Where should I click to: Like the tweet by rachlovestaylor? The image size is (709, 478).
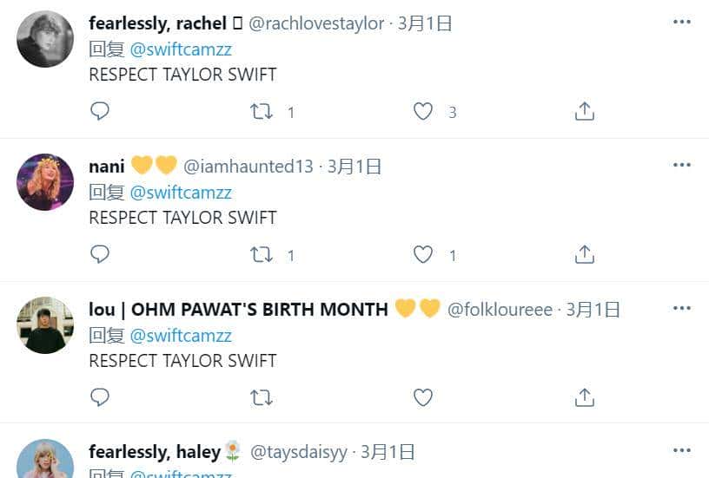coord(423,112)
